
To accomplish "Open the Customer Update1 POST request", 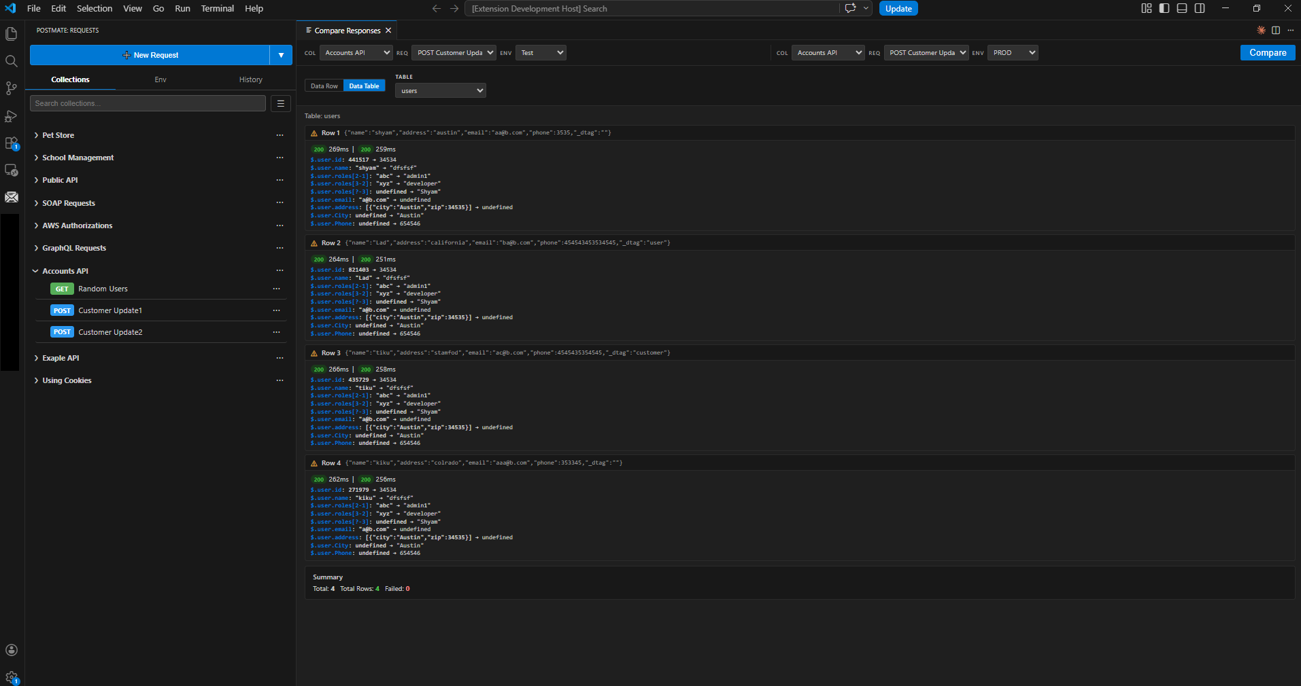I will [109, 310].
